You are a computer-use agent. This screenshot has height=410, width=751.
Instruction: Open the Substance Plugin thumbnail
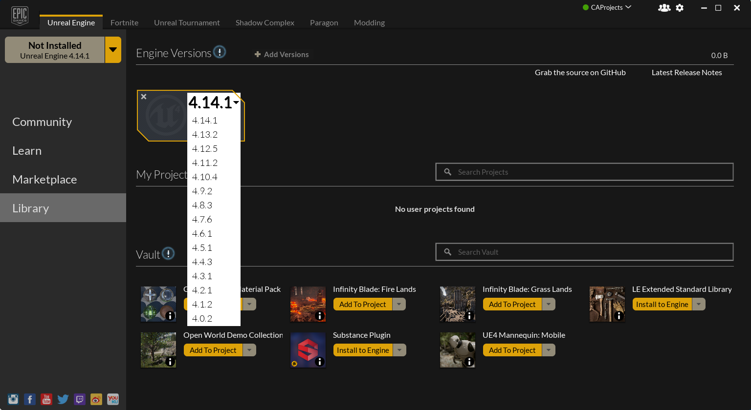point(308,350)
